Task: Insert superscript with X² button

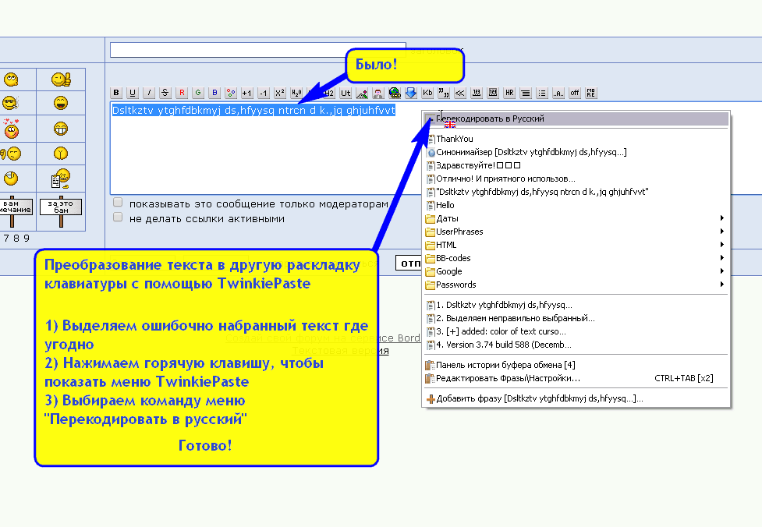Action: click(x=280, y=93)
